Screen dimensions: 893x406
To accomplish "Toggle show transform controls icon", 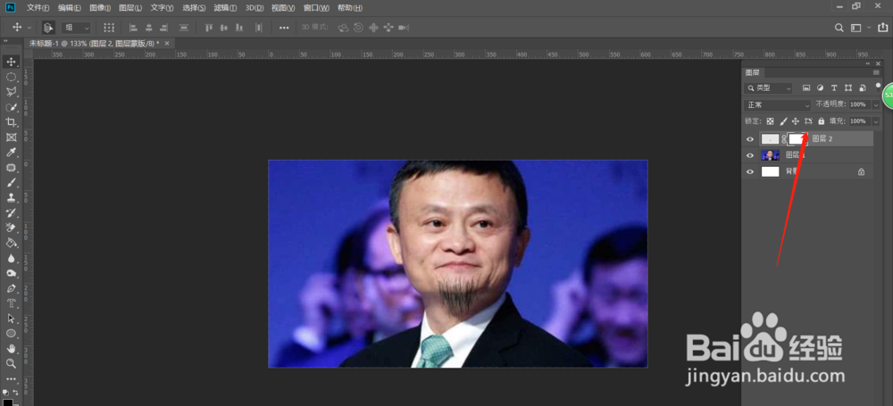I will click(109, 28).
